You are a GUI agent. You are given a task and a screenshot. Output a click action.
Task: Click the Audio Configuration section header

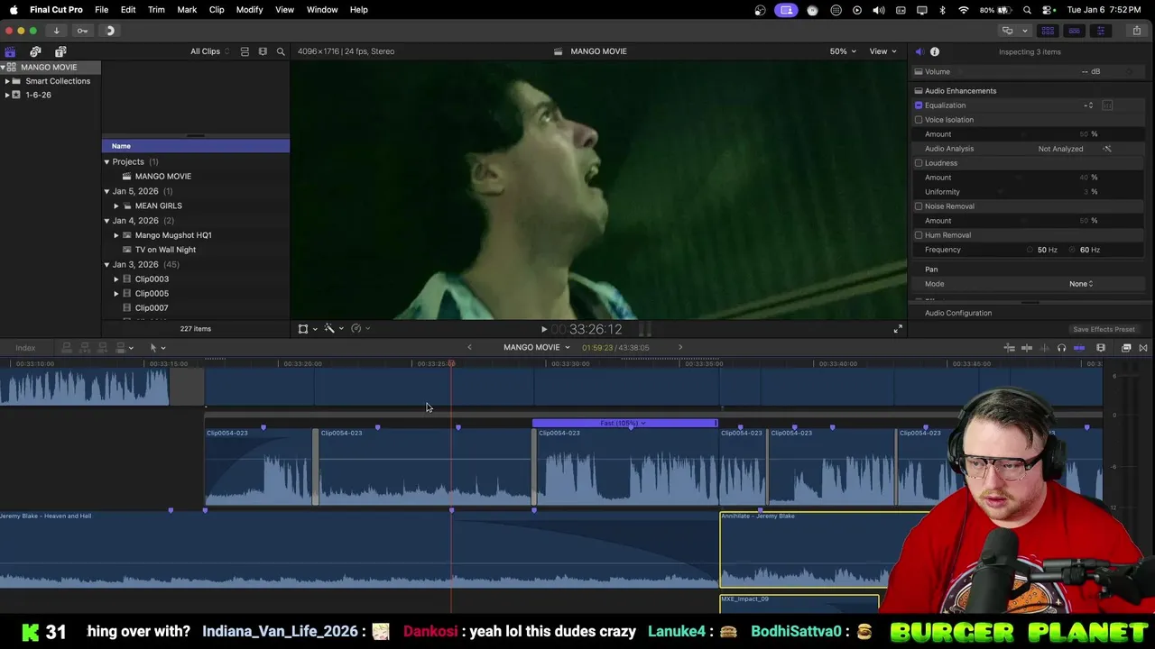[x=958, y=314]
